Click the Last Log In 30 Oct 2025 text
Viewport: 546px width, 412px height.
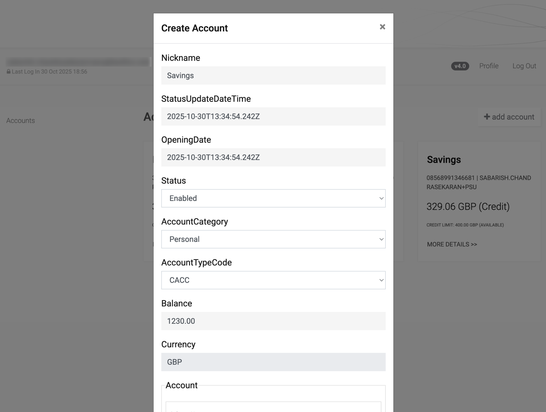pos(49,72)
